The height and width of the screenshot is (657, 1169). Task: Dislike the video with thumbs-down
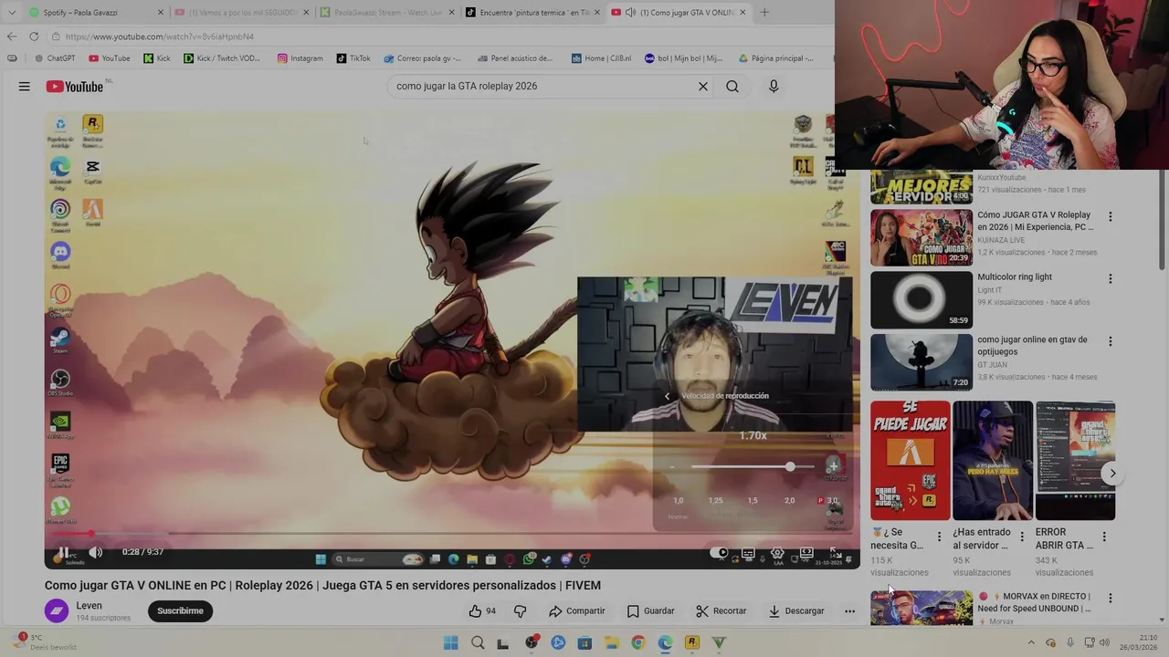pos(520,611)
